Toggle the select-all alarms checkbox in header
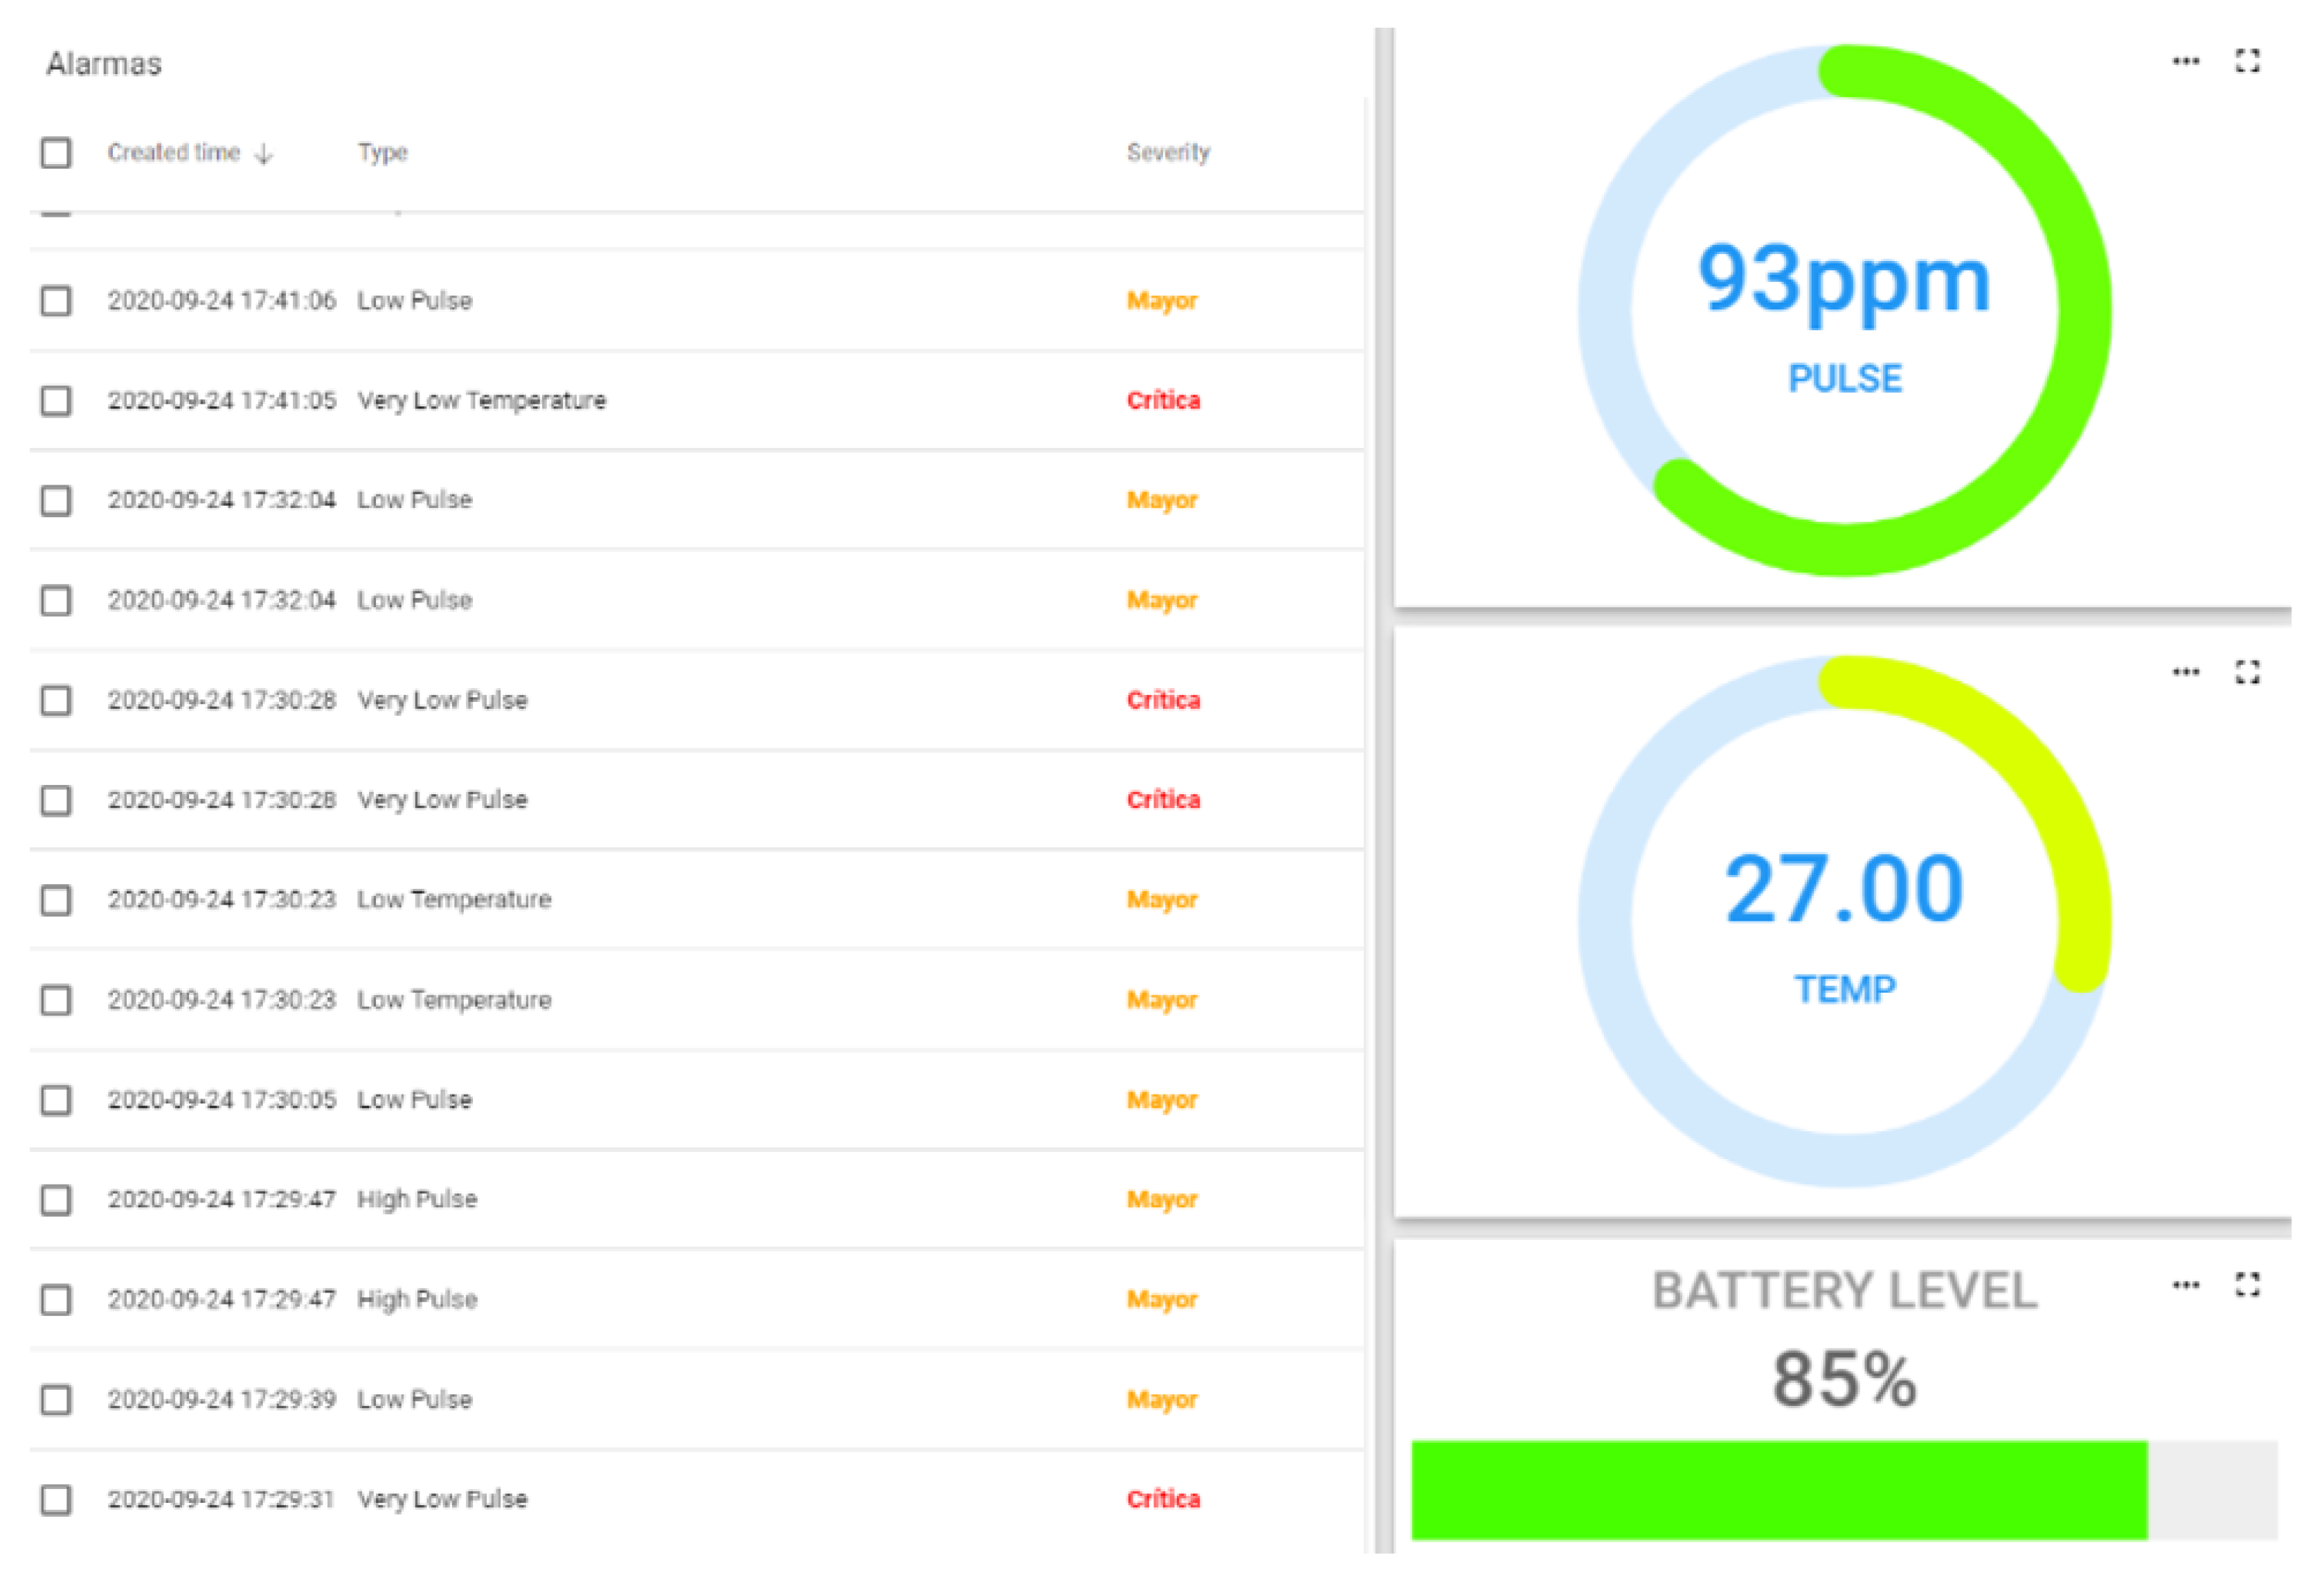Viewport: 2324px width, 1577px height. pyautogui.click(x=56, y=153)
